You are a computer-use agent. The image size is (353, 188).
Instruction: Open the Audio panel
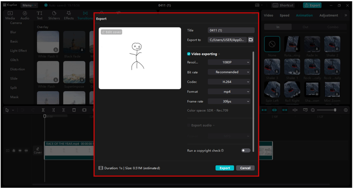point(25,15)
